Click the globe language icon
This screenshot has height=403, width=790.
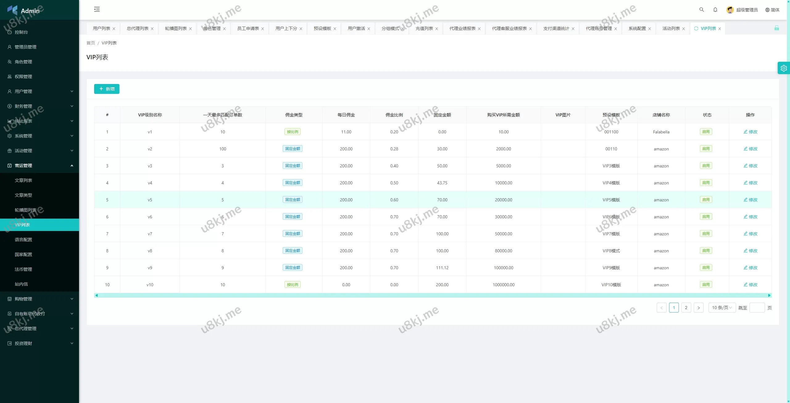coord(767,10)
